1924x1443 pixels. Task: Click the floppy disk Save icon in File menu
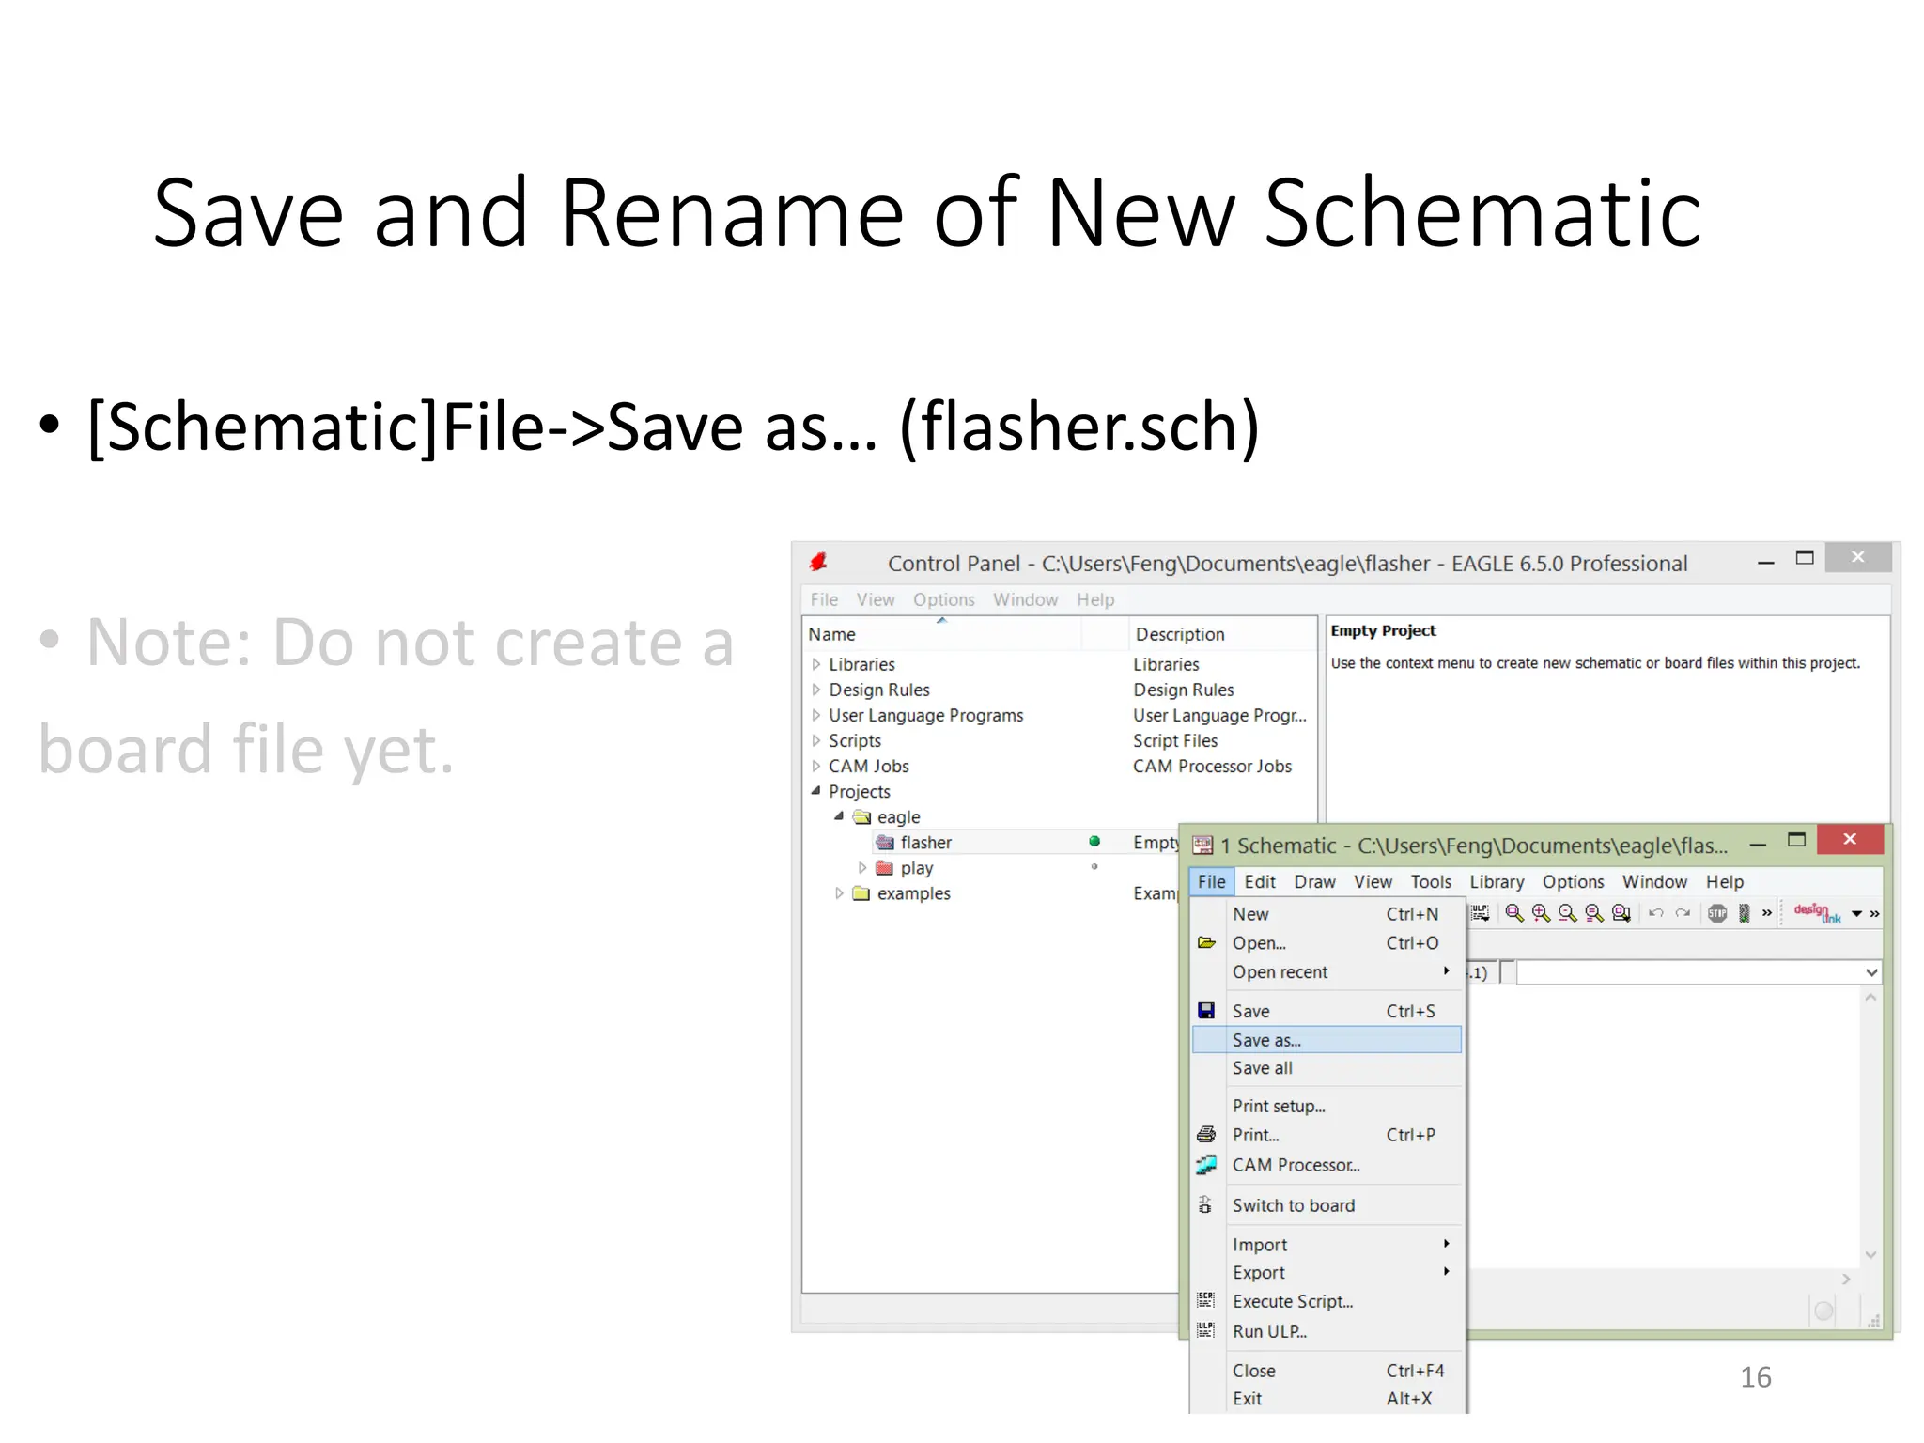click(x=1206, y=1010)
